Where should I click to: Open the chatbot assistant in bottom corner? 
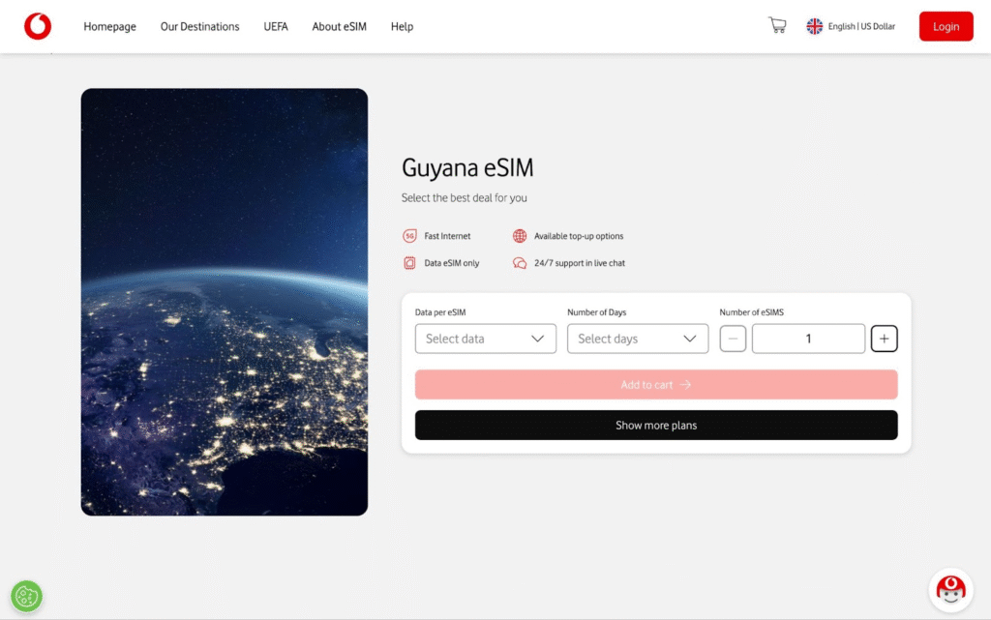949,590
